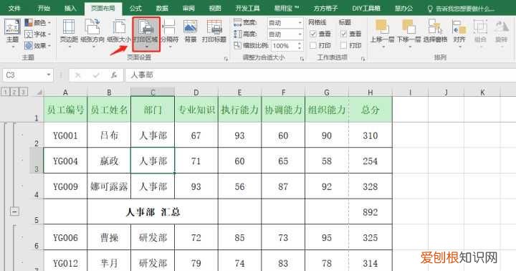Switch to Developer (开发工具) tab
This screenshot has height=271, width=516.
247,8
